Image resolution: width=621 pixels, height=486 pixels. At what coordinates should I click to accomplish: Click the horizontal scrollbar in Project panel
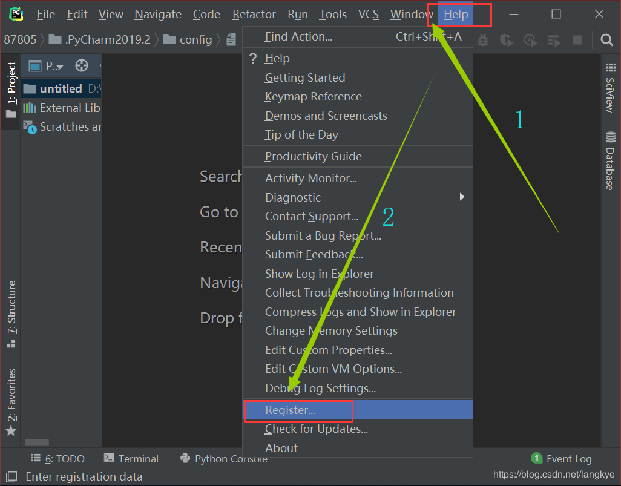pyautogui.click(x=37, y=442)
